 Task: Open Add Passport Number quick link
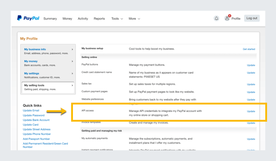click(x=36, y=139)
